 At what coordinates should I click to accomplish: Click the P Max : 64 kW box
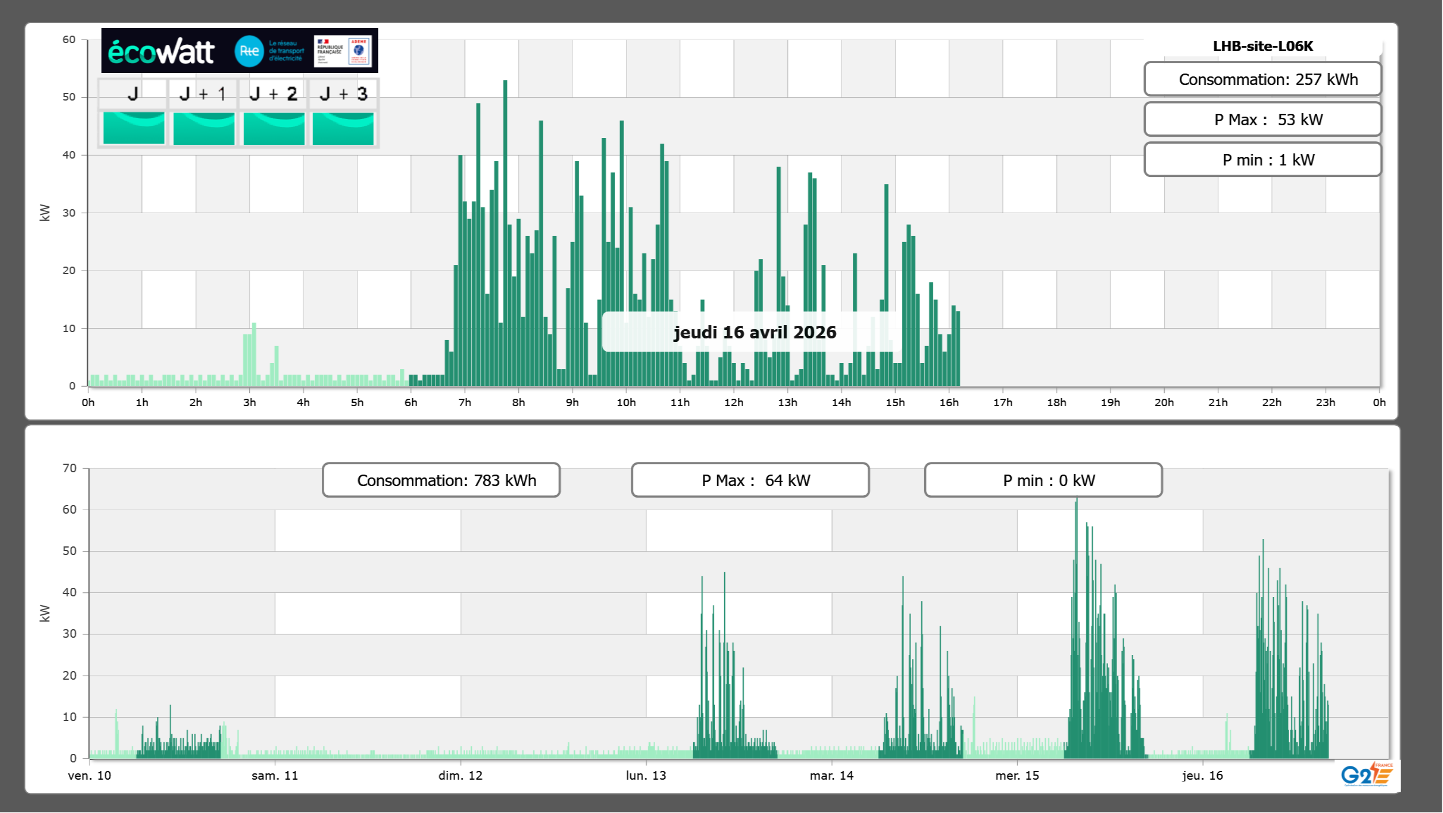pyautogui.click(x=750, y=480)
